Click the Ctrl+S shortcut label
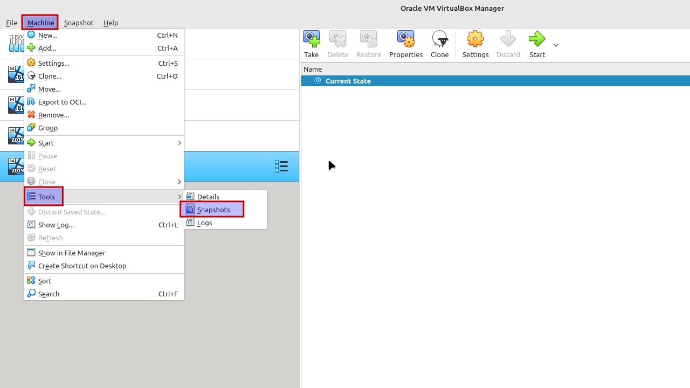 point(168,63)
